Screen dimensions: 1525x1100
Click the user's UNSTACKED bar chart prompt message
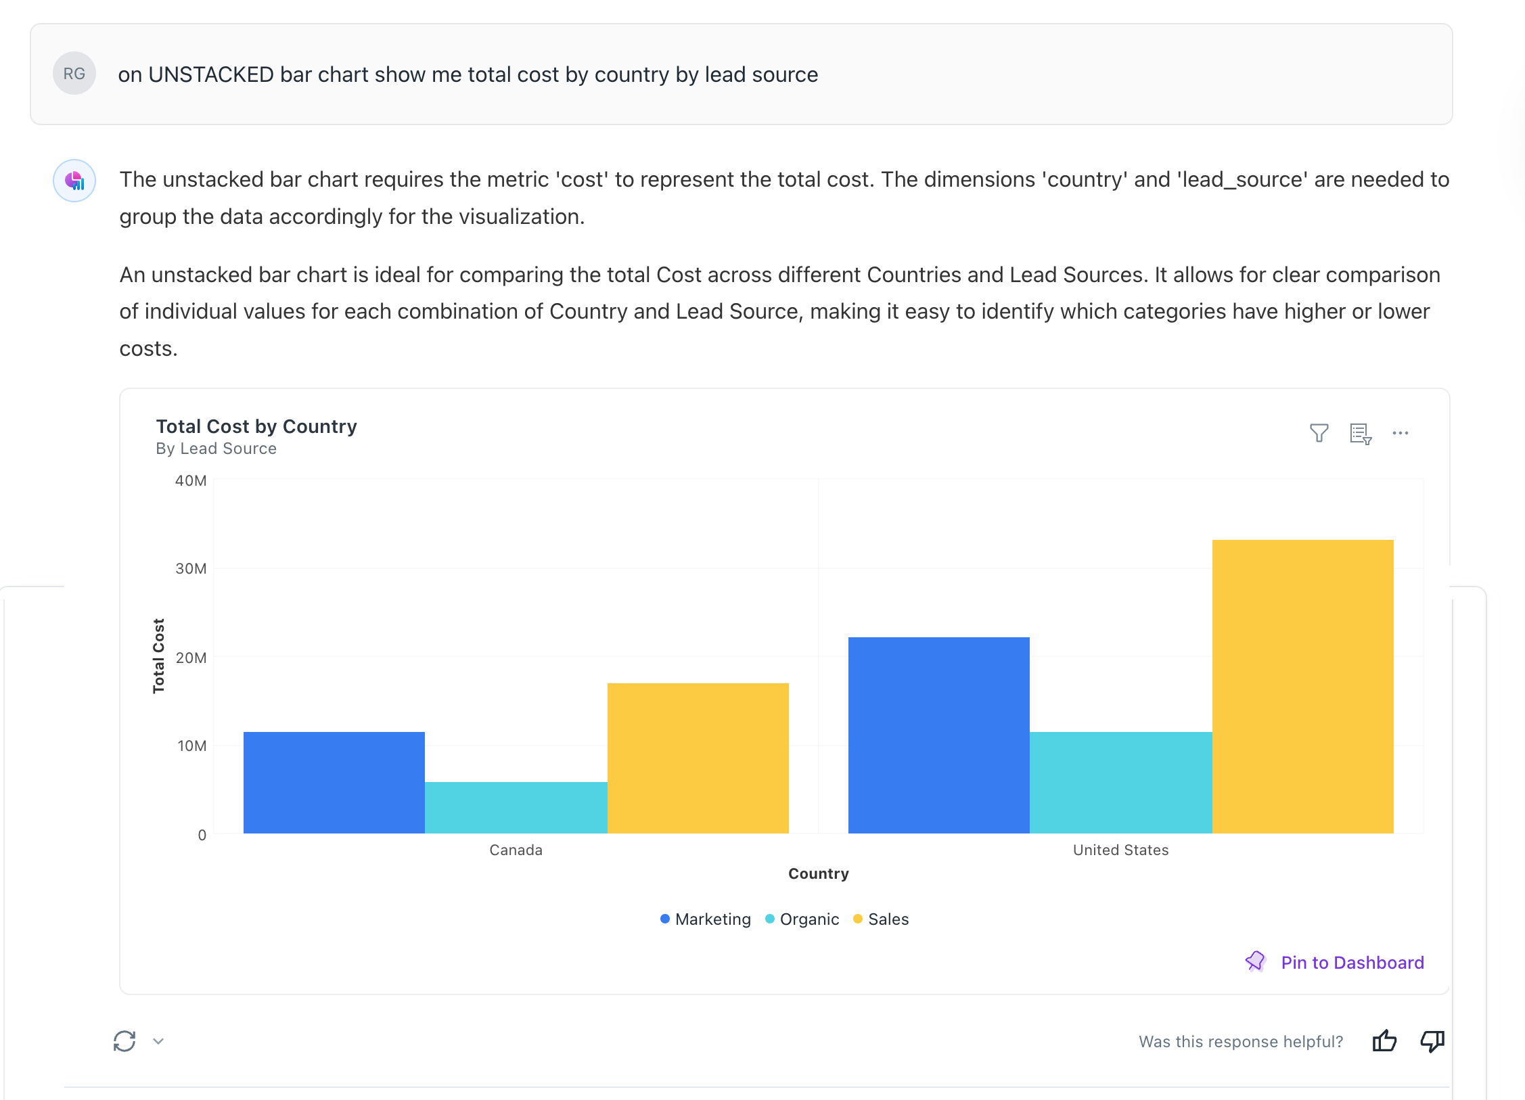(468, 74)
